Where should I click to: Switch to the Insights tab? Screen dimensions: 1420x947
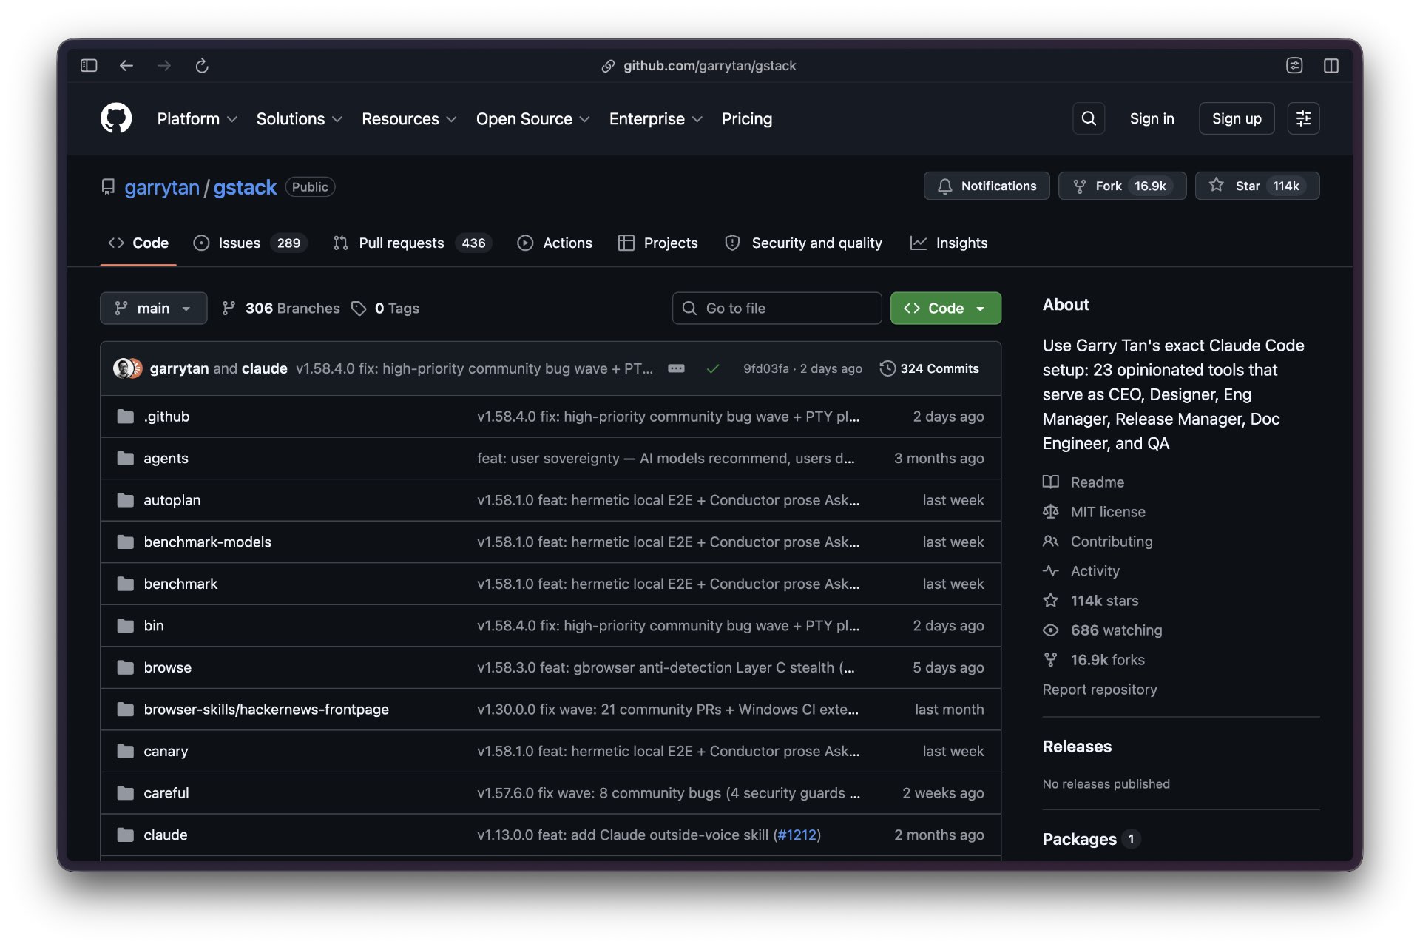(x=949, y=243)
